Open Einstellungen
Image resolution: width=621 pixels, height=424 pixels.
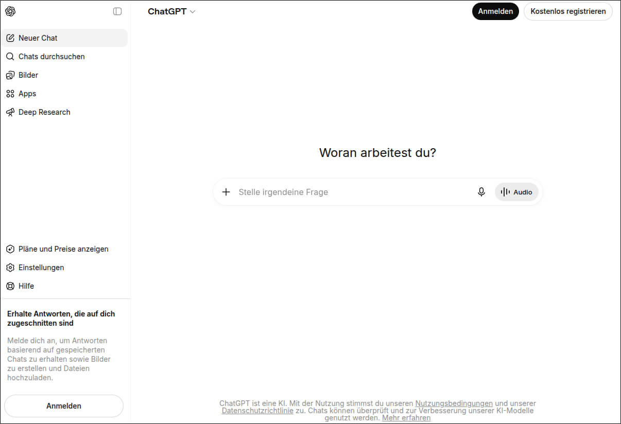pos(64,268)
